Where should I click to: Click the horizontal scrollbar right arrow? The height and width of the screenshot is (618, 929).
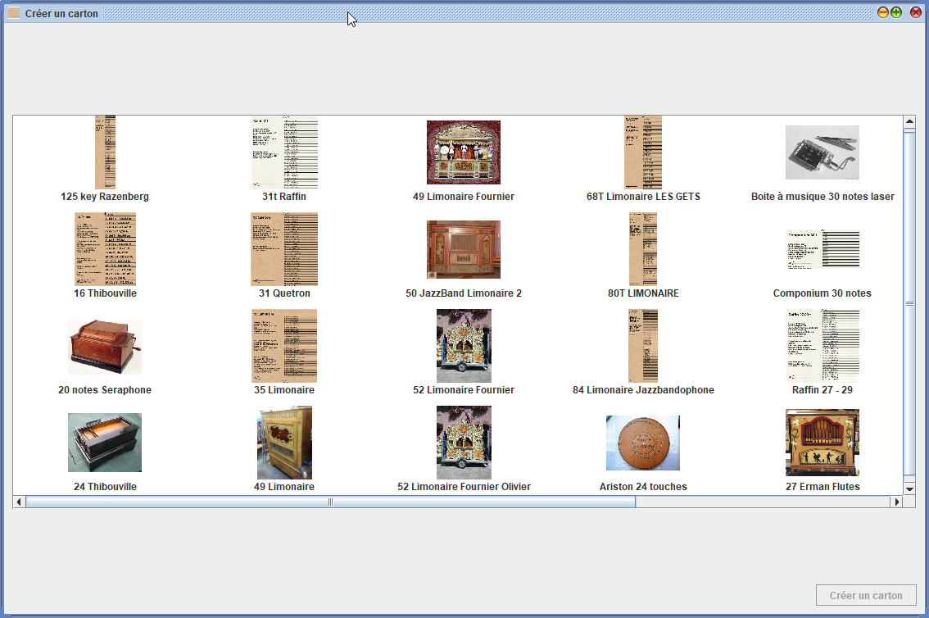(x=895, y=502)
